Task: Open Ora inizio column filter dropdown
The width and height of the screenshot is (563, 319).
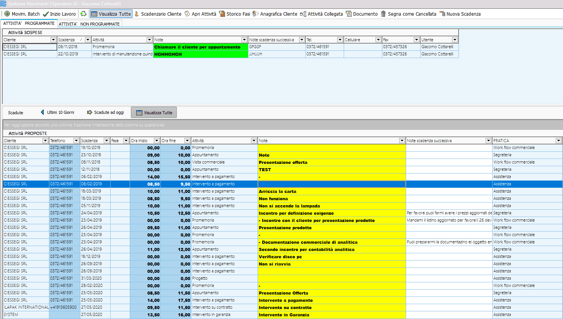Action: 157,141
